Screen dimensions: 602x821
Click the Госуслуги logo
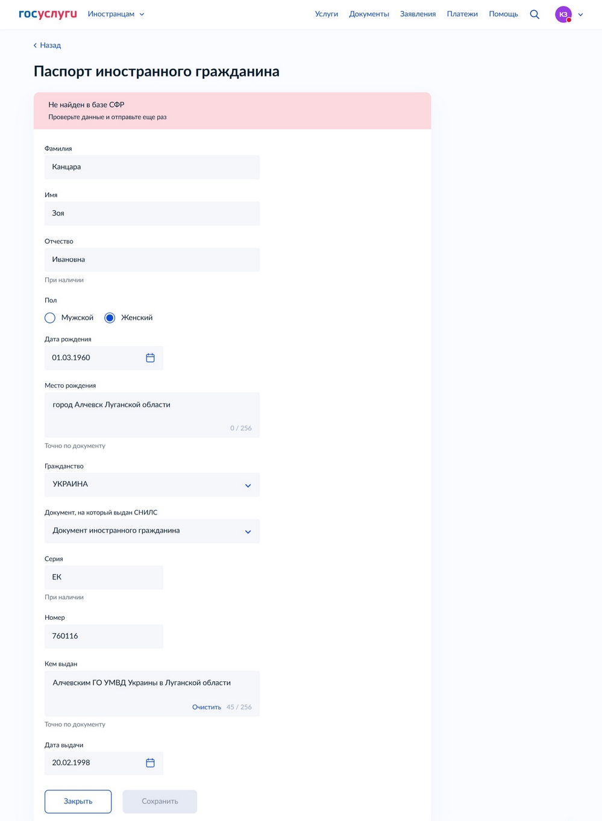48,14
